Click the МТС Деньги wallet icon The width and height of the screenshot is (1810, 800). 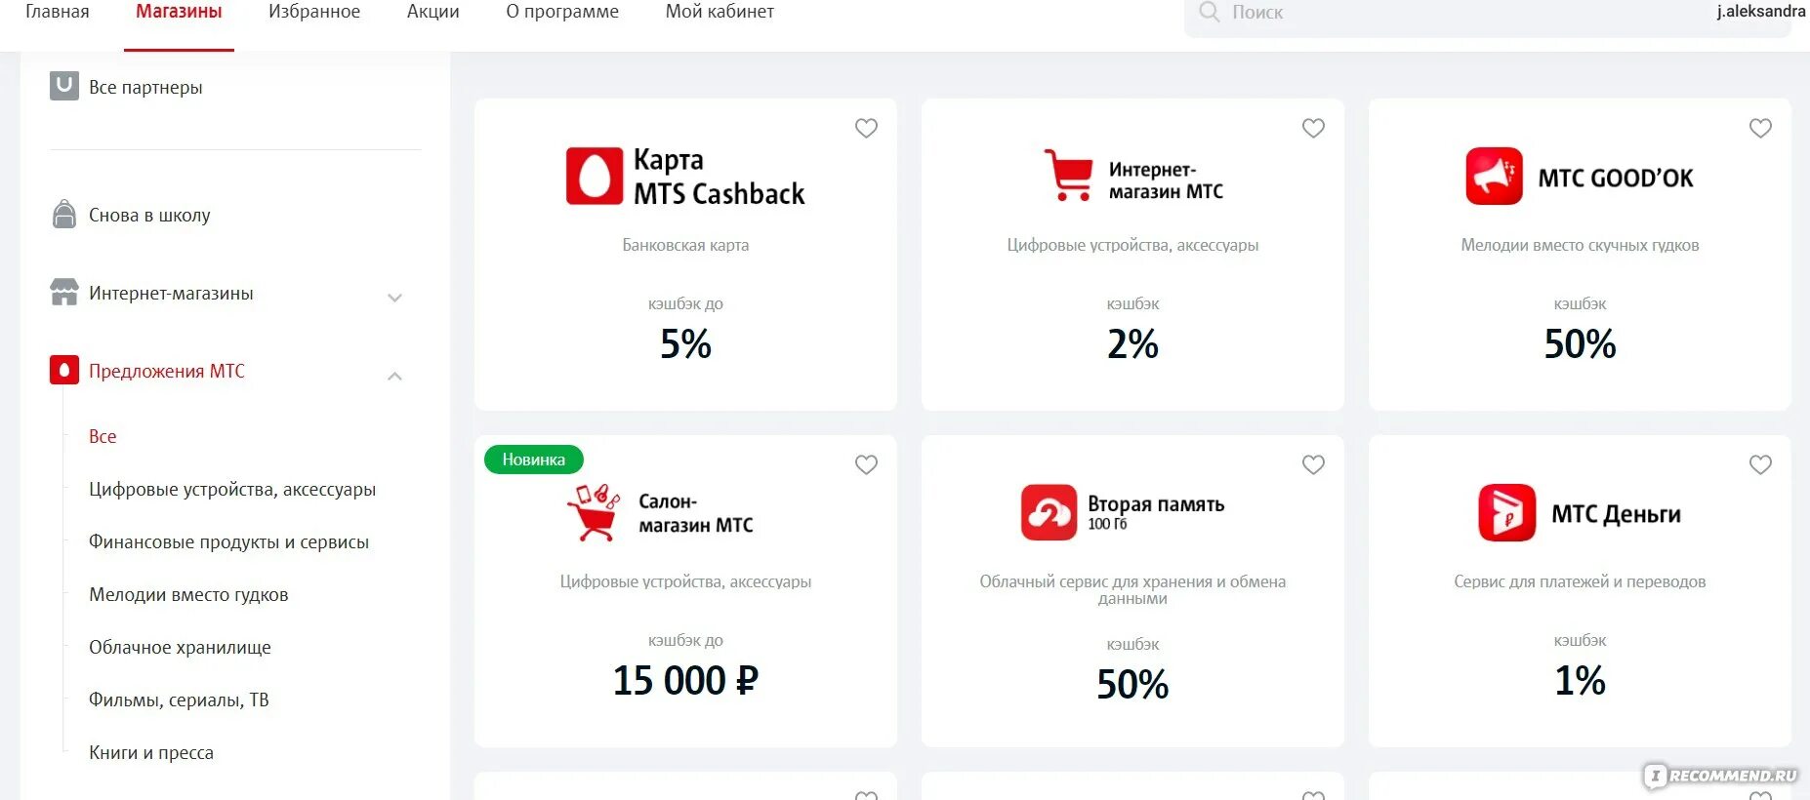[x=1507, y=512]
